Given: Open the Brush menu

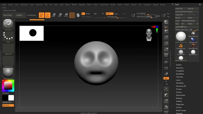Looking at the screenshot, I should (10, 5).
